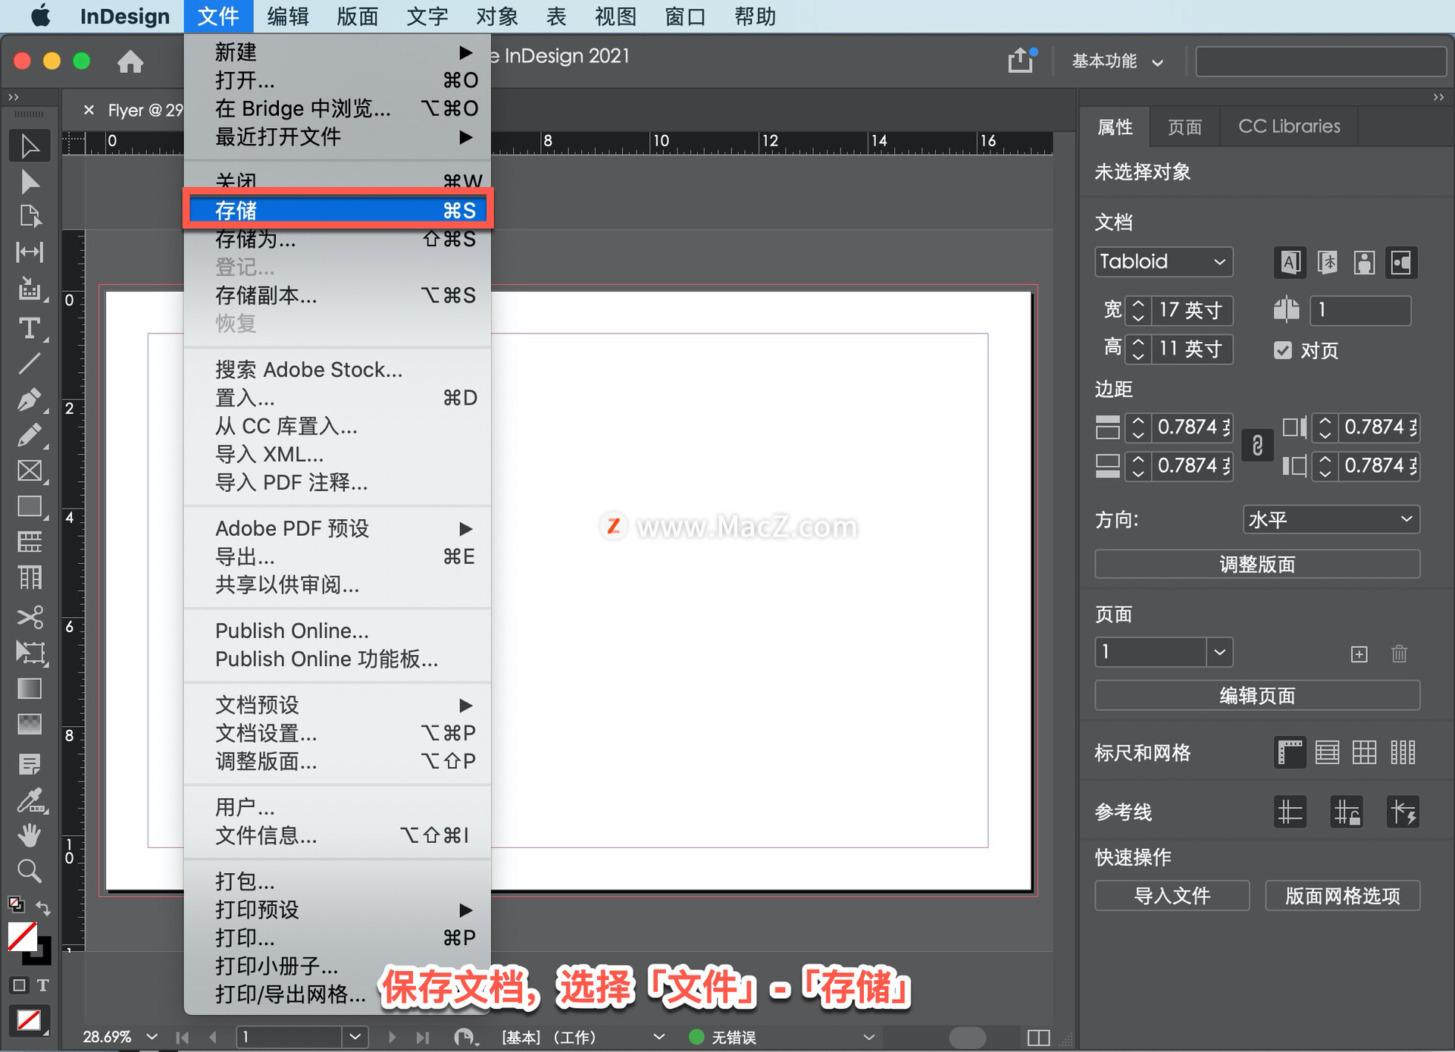The width and height of the screenshot is (1455, 1052).
Task: Open the 基本功能 workspace switcher
Action: 1117,61
